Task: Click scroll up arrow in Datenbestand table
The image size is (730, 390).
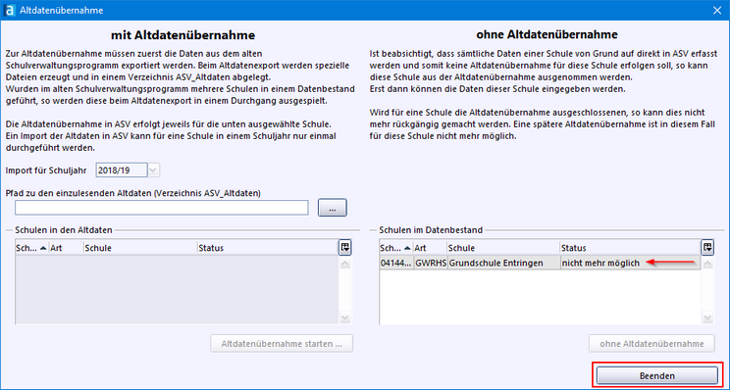Action: pyautogui.click(x=707, y=264)
